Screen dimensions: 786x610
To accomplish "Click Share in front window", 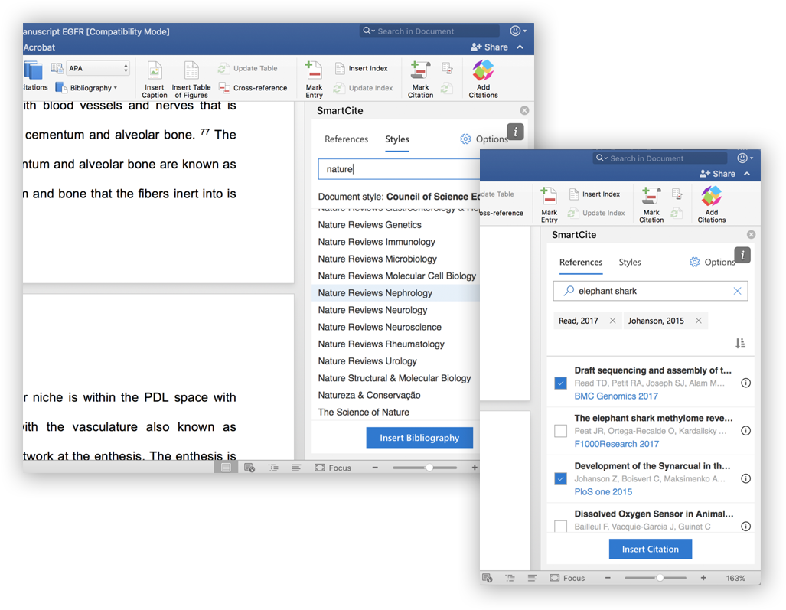I will tap(717, 174).
